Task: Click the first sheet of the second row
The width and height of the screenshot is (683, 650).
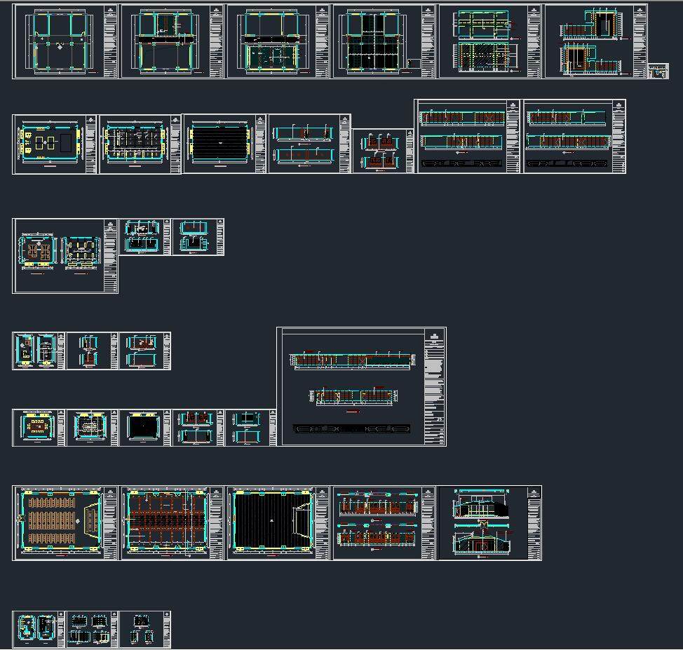Action: click(x=55, y=144)
